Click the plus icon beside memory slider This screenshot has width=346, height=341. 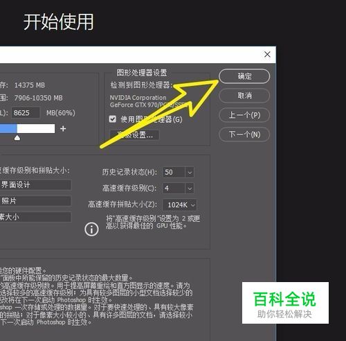(63, 129)
